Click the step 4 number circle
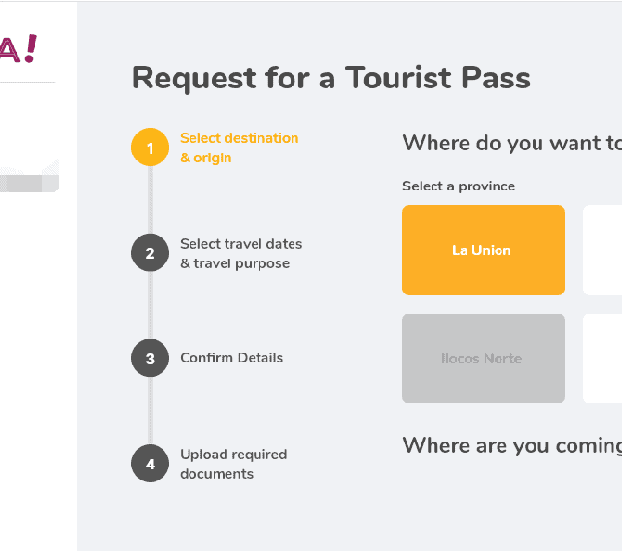 tap(150, 465)
